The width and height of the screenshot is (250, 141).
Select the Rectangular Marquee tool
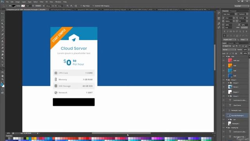[x=2, y=17]
